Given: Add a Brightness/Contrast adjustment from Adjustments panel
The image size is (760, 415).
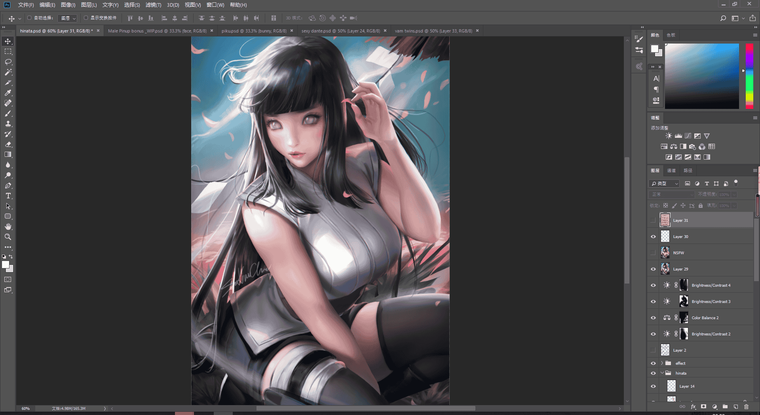Looking at the screenshot, I should 669,136.
